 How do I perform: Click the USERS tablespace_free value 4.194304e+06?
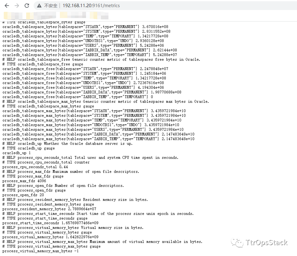pyautogui.click(x=151, y=88)
